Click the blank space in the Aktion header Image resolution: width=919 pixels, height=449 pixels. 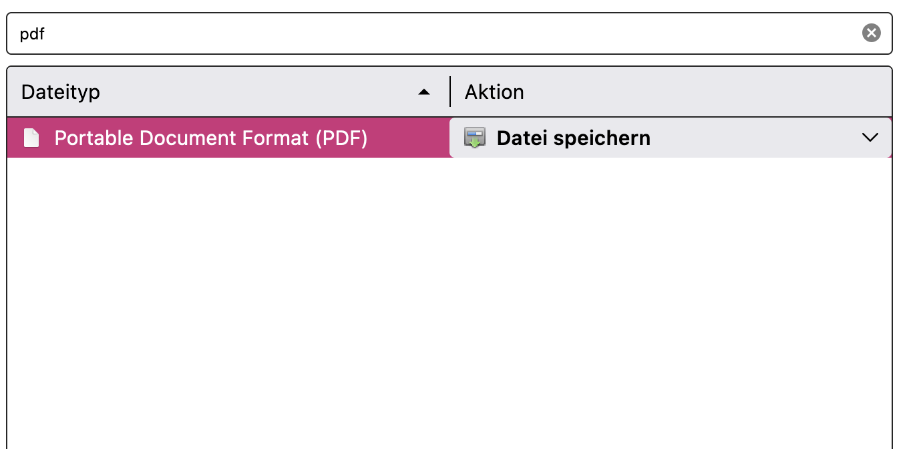pyautogui.click(x=701, y=92)
